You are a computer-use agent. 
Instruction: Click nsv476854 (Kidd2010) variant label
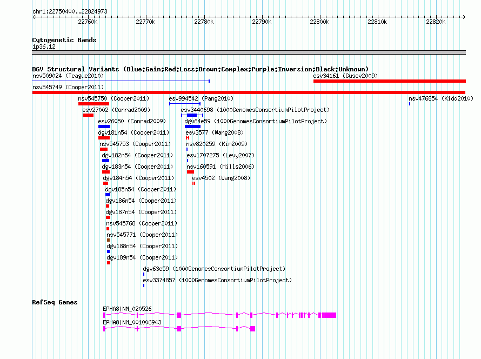(x=441, y=98)
